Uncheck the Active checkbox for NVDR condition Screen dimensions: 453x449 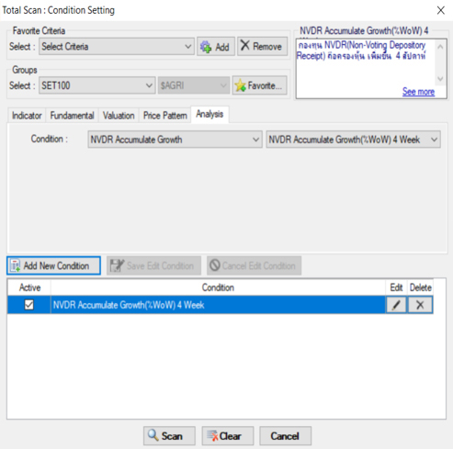click(29, 305)
